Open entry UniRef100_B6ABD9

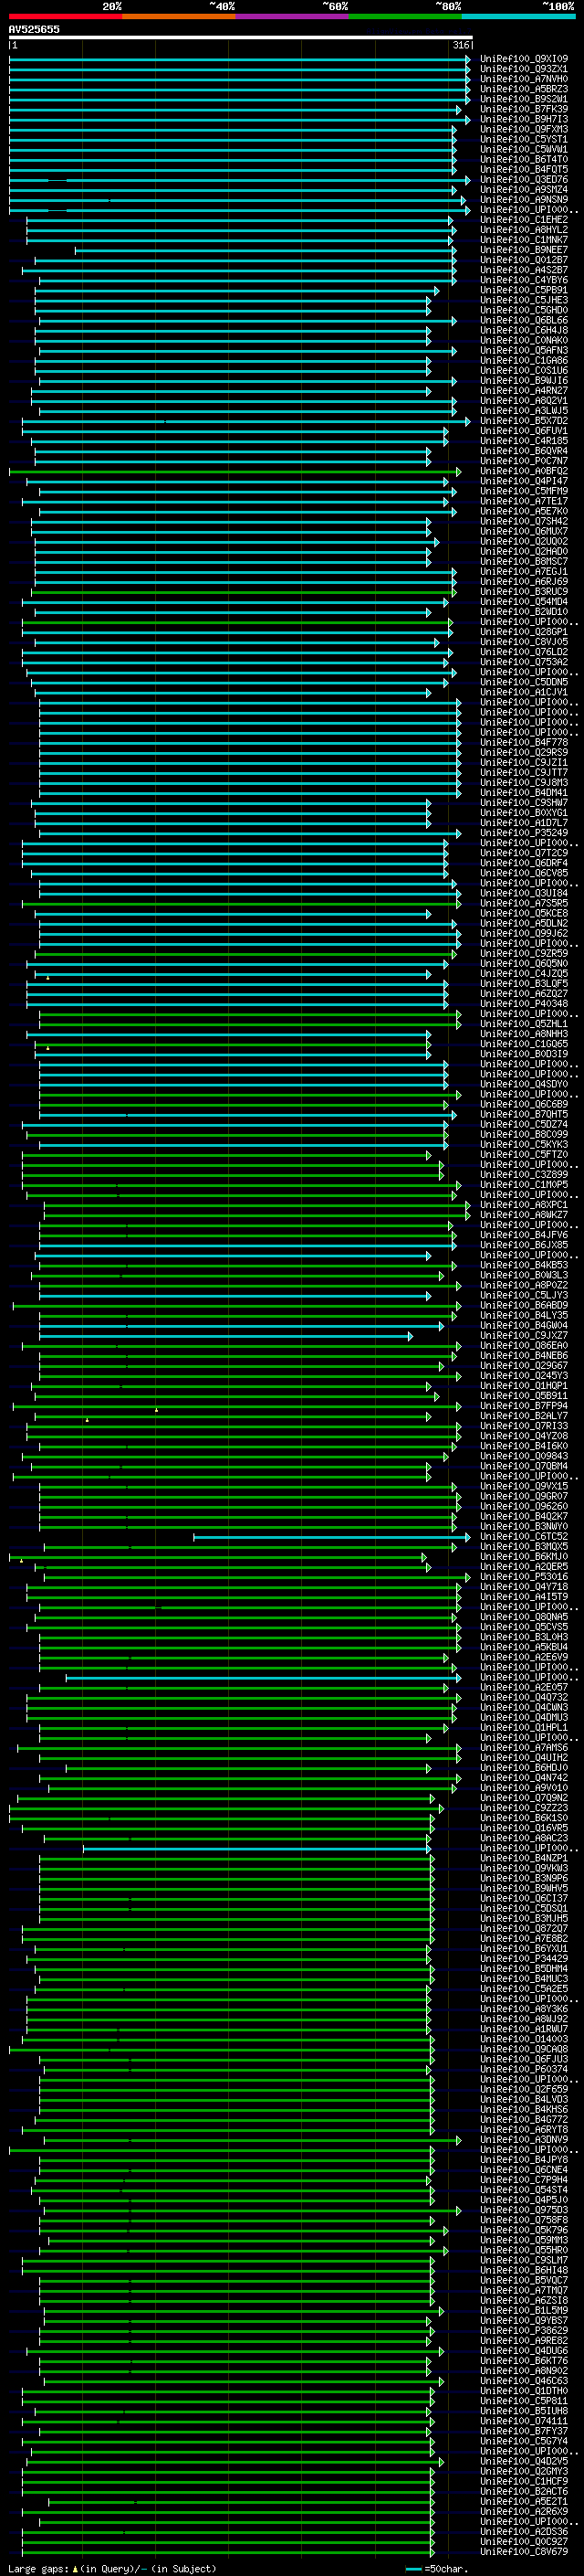click(x=524, y=1305)
